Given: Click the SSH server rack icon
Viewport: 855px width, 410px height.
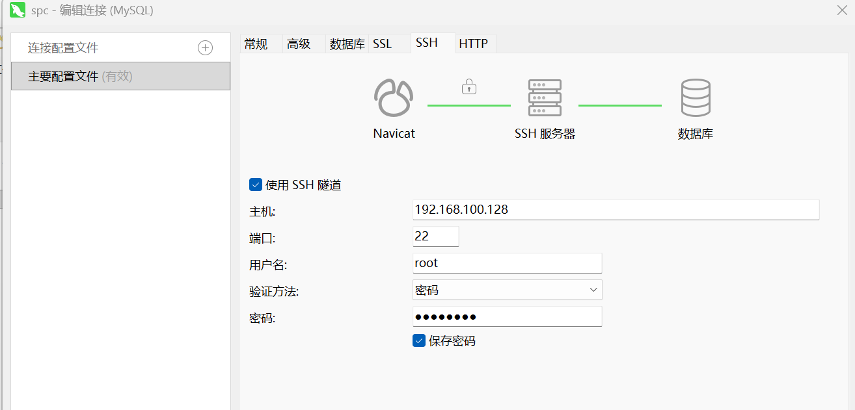Looking at the screenshot, I should tap(545, 98).
